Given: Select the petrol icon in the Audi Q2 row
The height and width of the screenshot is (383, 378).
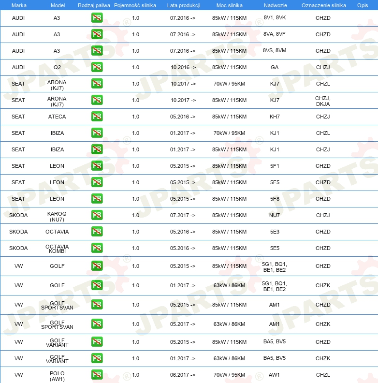Looking at the screenshot, I should [97, 67].
